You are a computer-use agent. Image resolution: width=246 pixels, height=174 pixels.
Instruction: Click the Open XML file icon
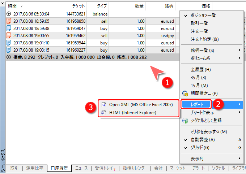104,105
